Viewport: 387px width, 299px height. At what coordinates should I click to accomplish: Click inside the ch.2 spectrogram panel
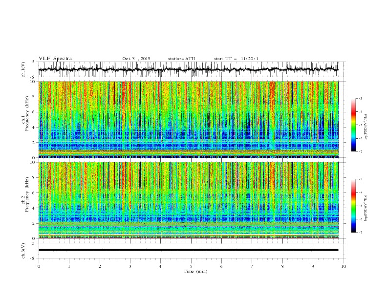(188, 200)
